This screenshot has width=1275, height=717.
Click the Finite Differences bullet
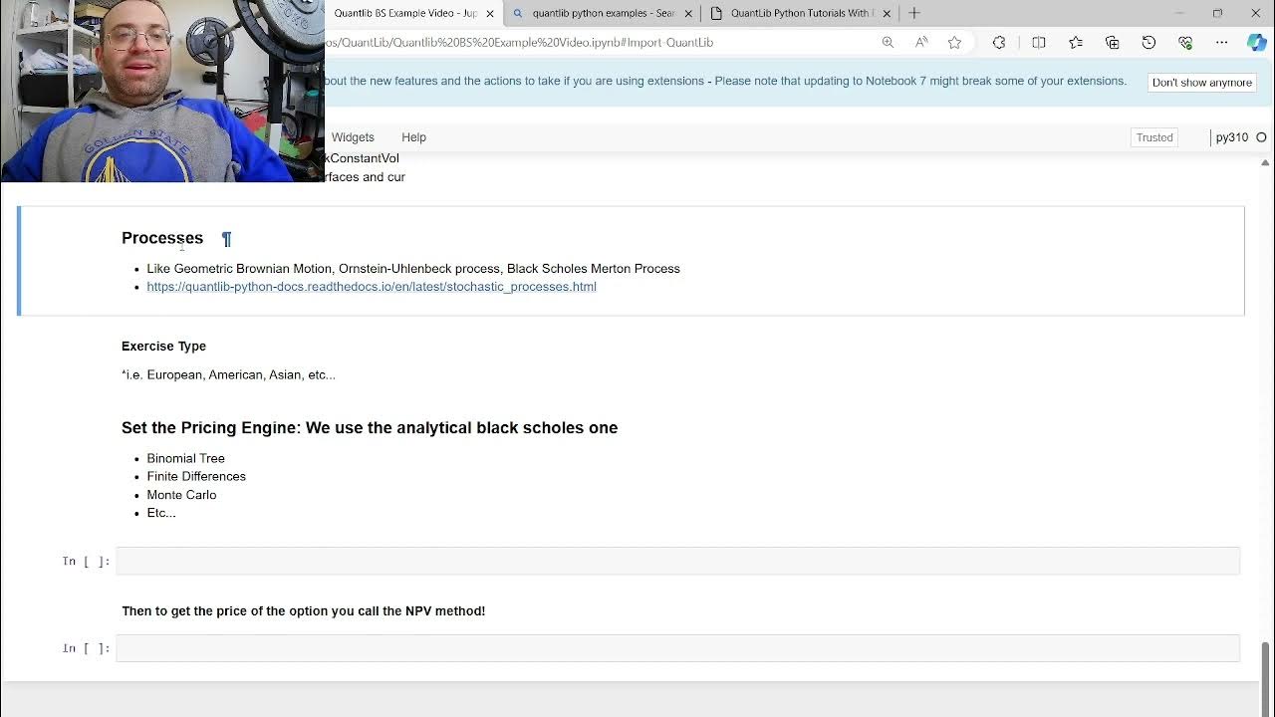click(196, 476)
